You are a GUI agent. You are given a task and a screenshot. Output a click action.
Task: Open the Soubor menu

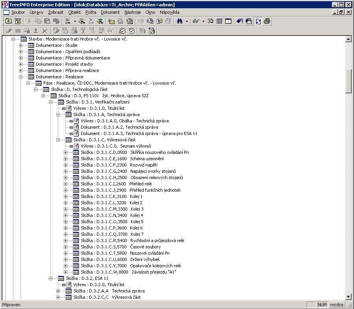(18, 12)
